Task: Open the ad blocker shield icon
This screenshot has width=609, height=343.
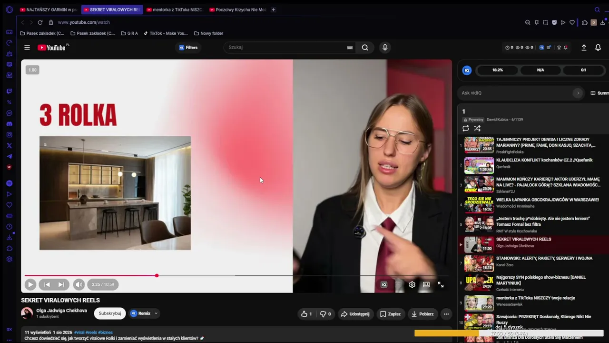Action: (x=554, y=22)
